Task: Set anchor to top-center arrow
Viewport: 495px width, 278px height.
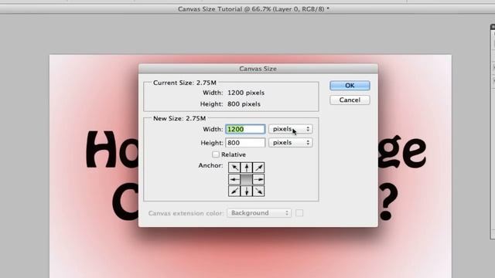Action: click(247, 168)
